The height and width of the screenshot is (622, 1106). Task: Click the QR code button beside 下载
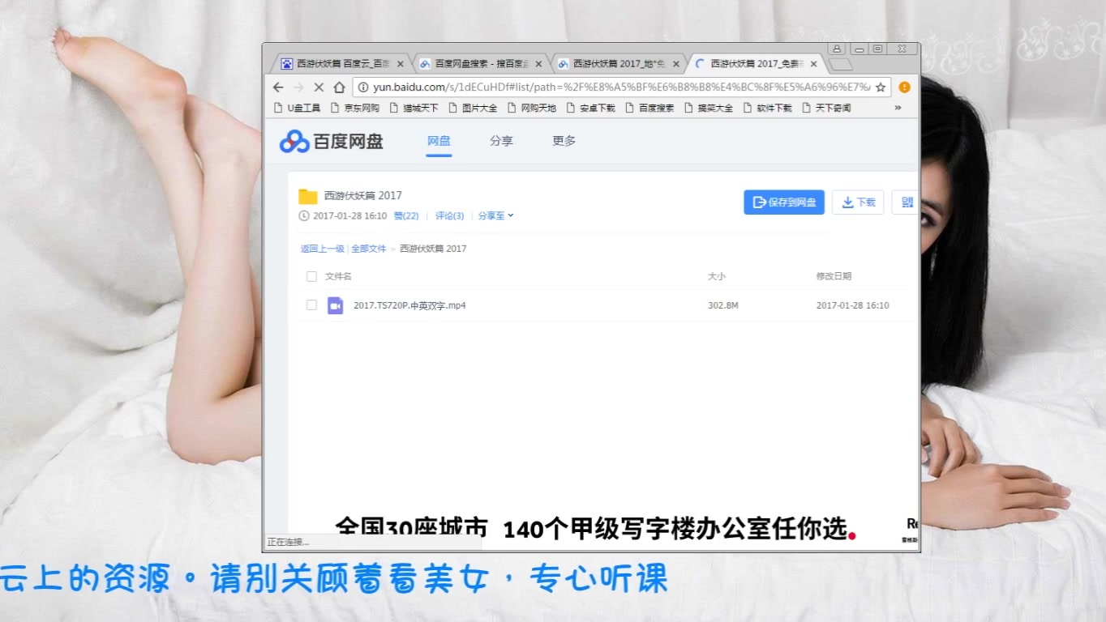tap(906, 202)
